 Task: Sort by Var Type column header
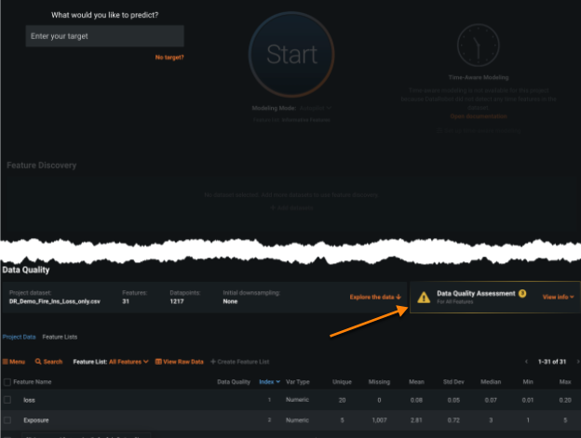point(298,382)
